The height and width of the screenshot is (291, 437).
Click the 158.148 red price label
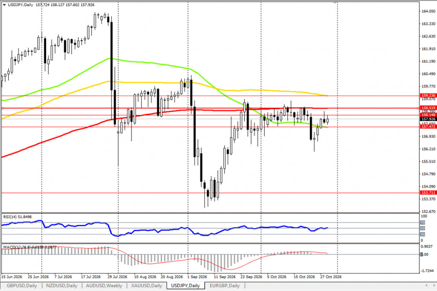coord(428,115)
